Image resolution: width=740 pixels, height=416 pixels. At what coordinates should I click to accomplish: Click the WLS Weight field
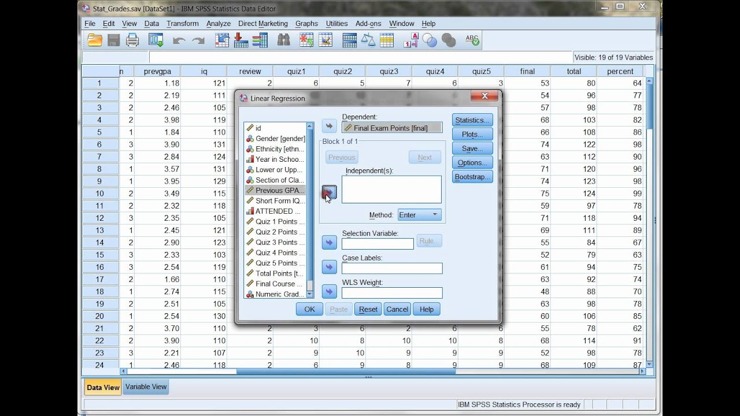coord(392,293)
